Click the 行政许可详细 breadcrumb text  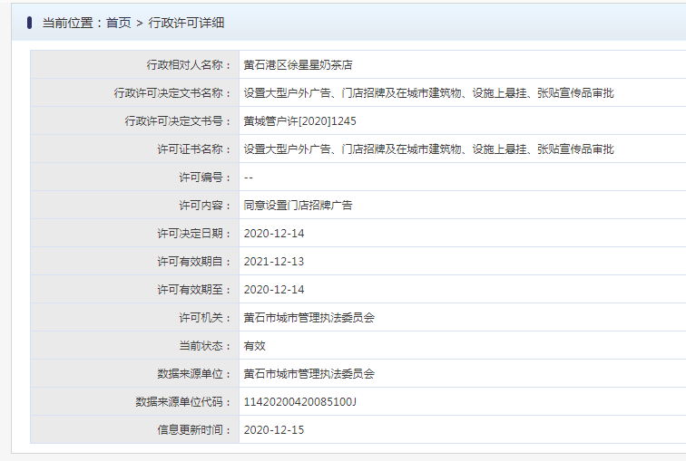(186, 23)
